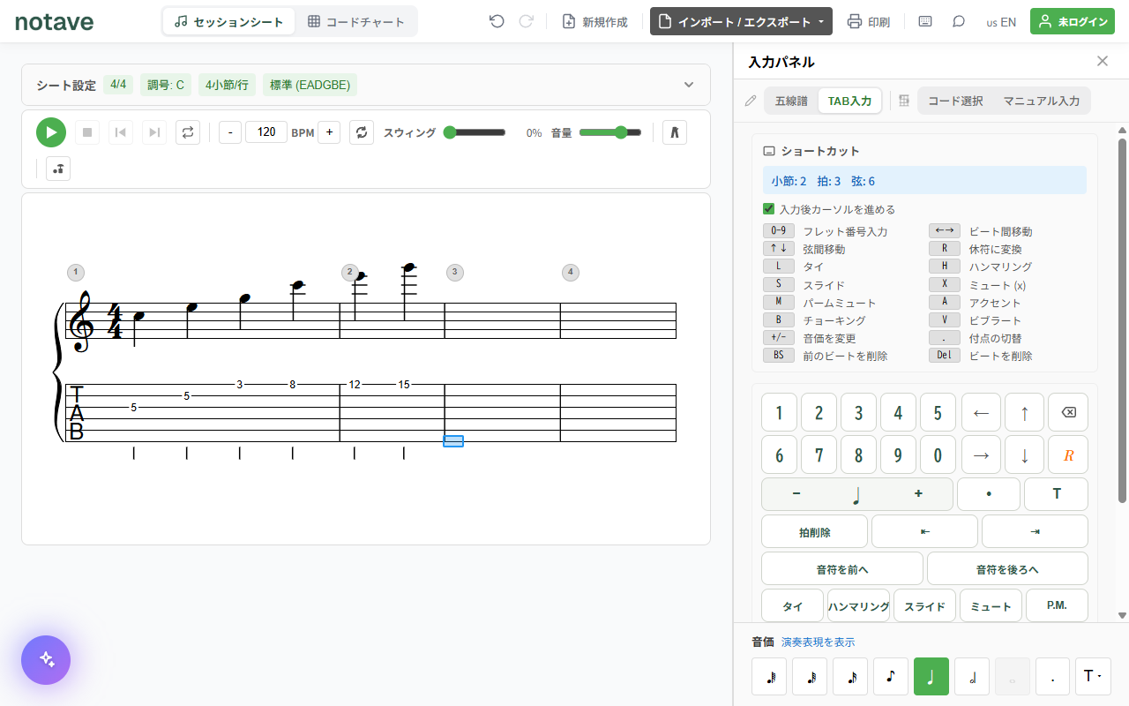Click the 4小節/行 measures-per-row tag
1129x706 pixels.
coord(227,85)
